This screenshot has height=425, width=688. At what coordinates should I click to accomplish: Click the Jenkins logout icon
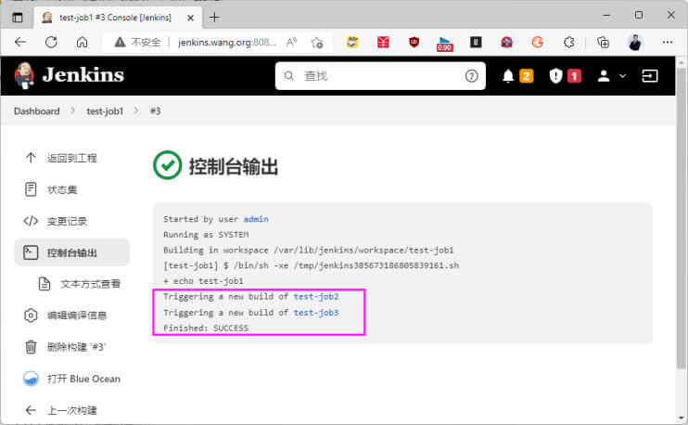(x=649, y=76)
